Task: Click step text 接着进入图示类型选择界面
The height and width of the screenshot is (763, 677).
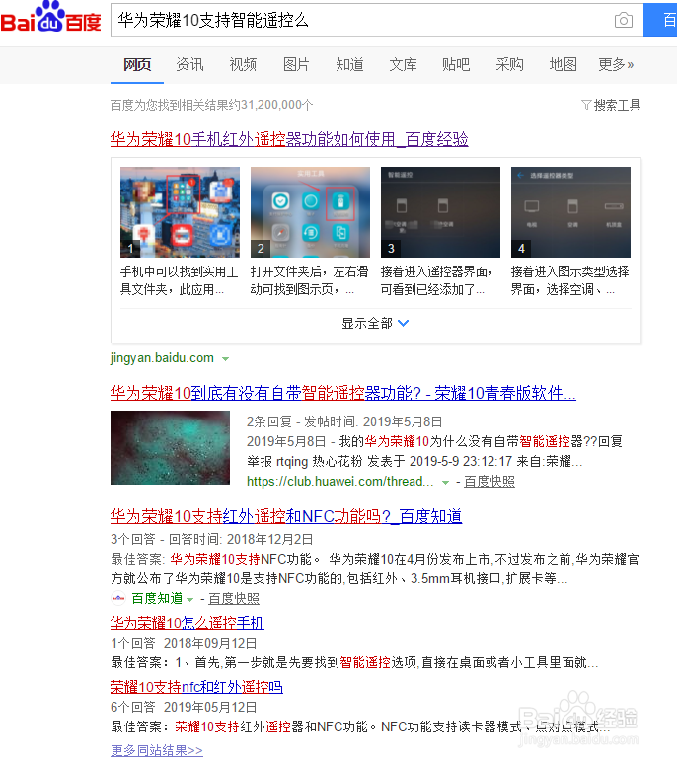Action: tap(570, 280)
